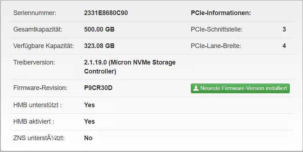The width and height of the screenshot is (303, 152).
Task: Click the HMB unterstützt Yes value
Action: tap(89, 105)
